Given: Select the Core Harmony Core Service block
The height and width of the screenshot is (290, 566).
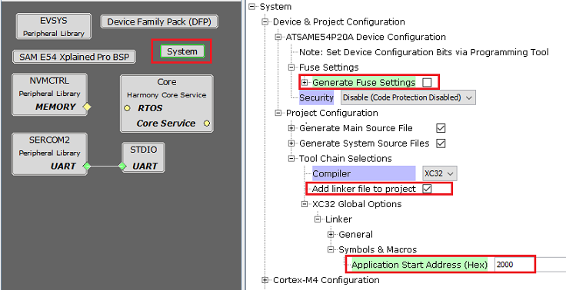Looking at the screenshot, I should (x=166, y=104).
